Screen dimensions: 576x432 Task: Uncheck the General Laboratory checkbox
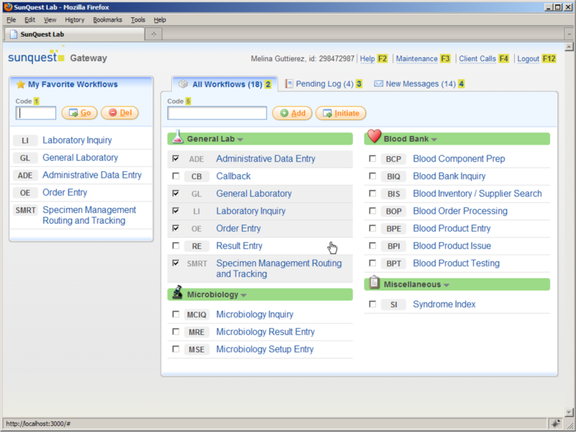(x=176, y=193)
